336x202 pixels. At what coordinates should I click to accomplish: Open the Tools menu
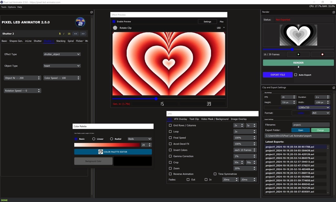(3, 7)
